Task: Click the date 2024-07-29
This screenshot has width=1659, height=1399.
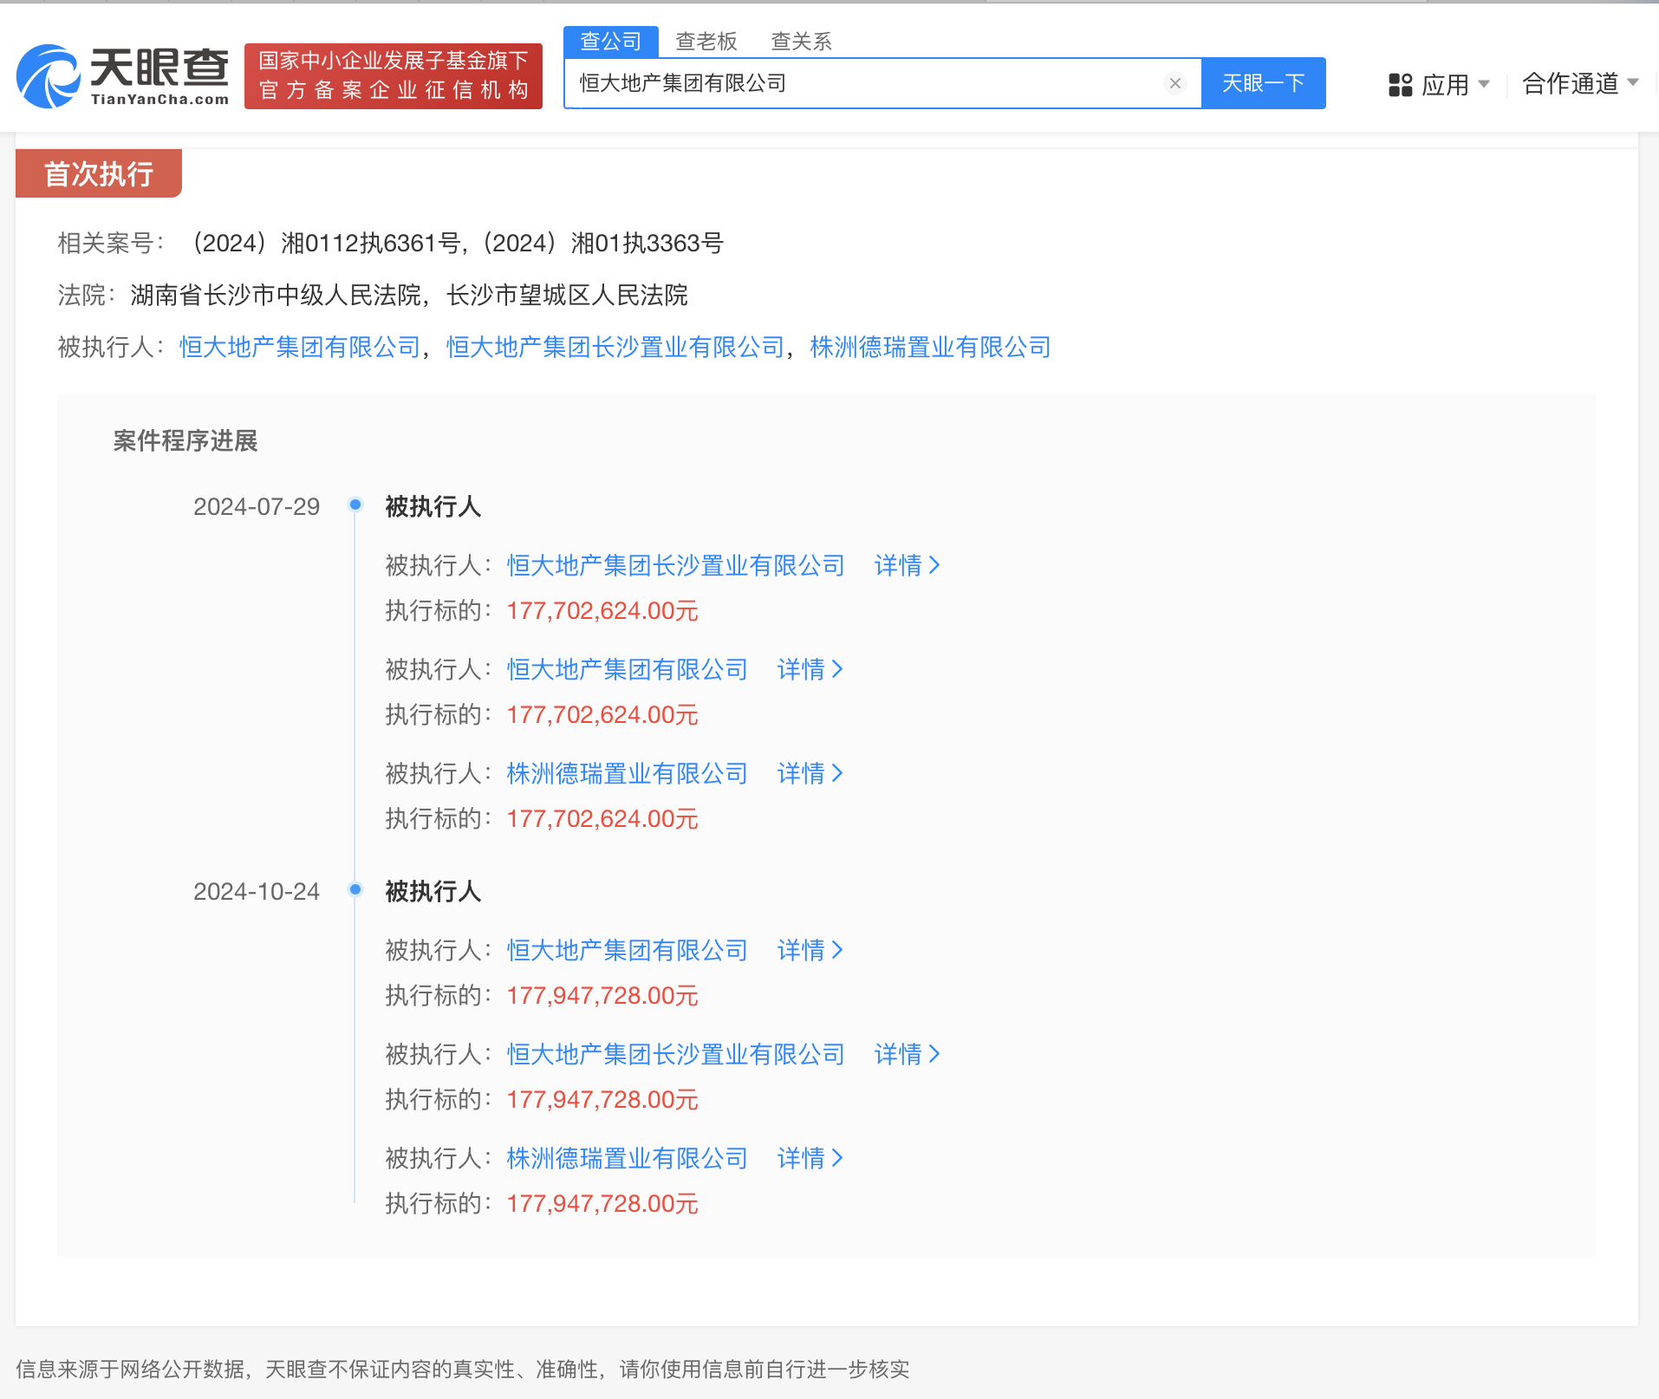Action: [x=257, y=507]
